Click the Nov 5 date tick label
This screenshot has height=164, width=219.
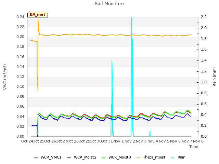164,141
